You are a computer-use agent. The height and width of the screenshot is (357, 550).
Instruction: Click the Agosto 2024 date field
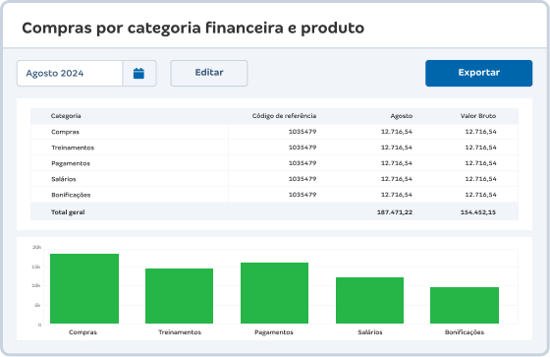pyautogui.click(x=70, y=74)
